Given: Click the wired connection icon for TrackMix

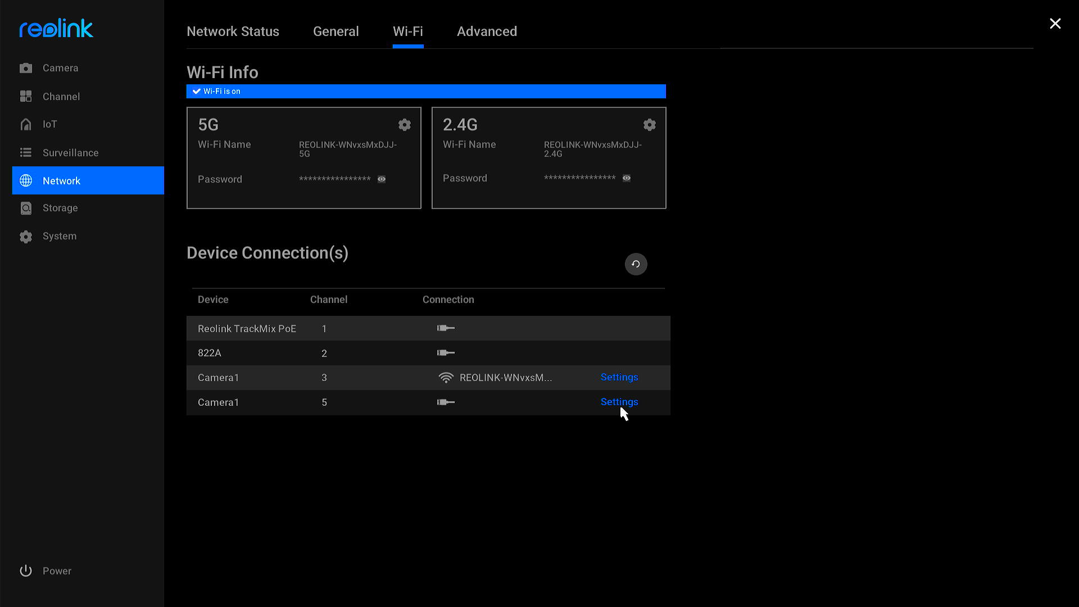Looking at the screenshot, I should [x=446, y=328].
